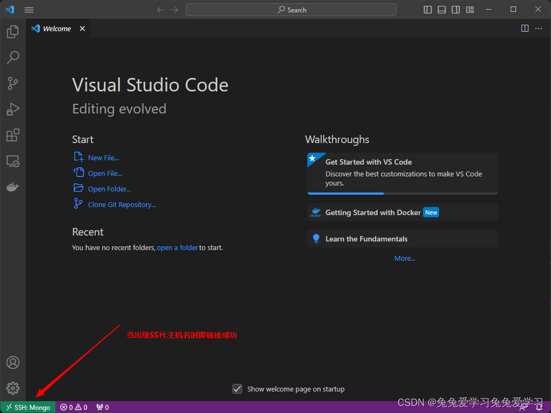Go forward with the right arrow
551x413 pixels.
[175, 10]
